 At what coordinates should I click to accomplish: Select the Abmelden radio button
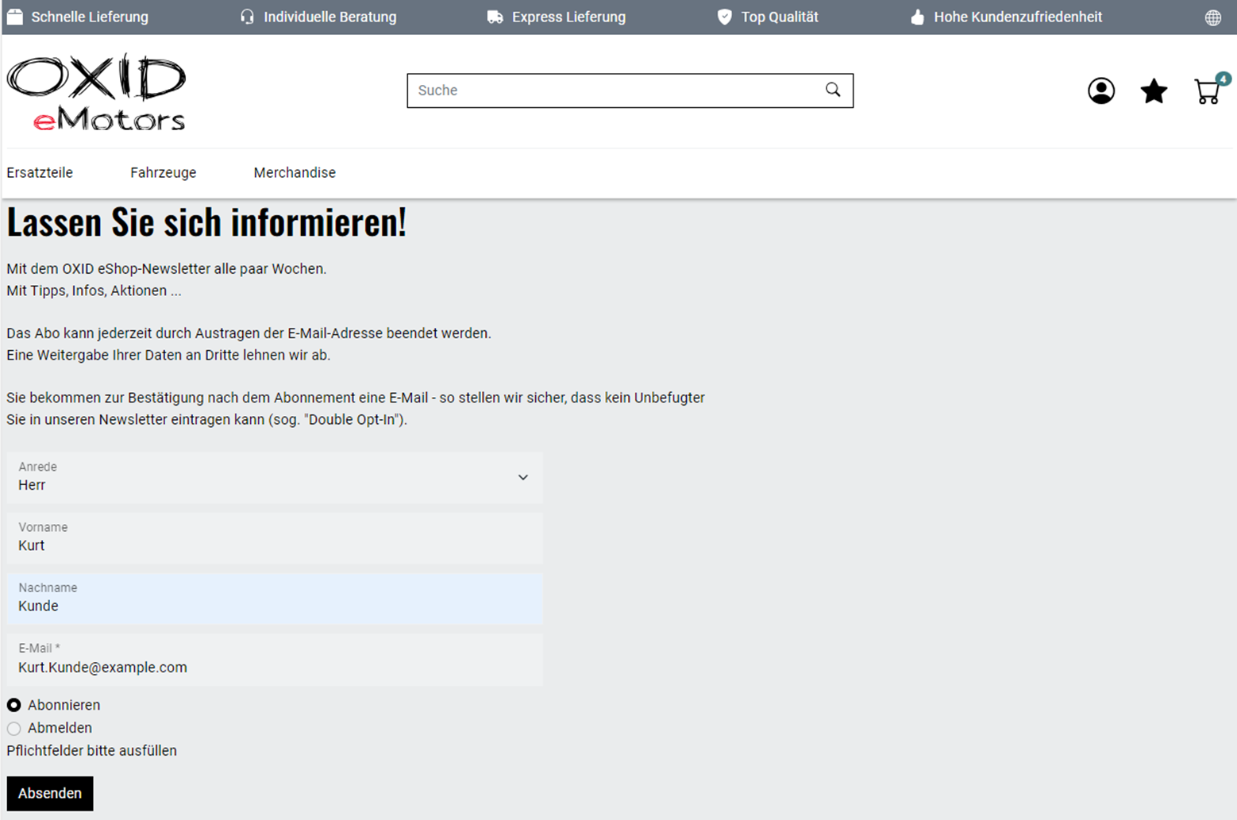(14, 728)
